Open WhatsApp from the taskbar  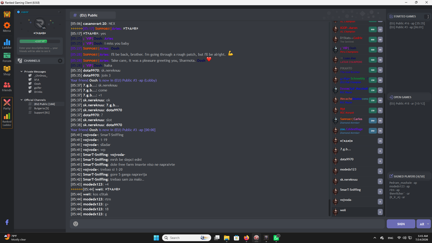(x=276, y=238)
